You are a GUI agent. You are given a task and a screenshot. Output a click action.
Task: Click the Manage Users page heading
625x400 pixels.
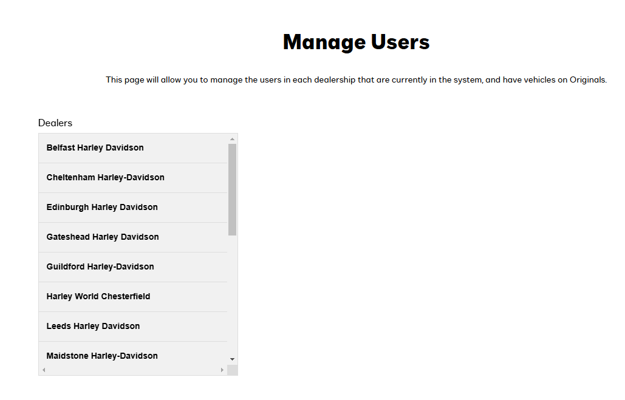pos(356,42)
